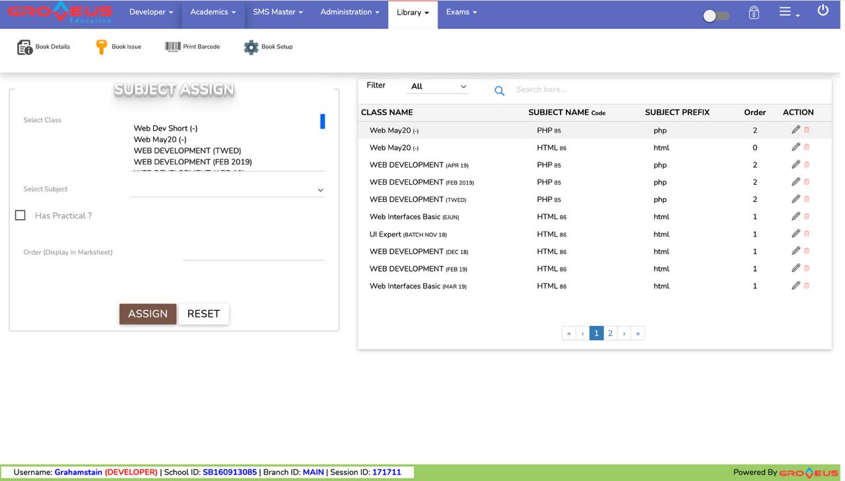
Task: Open the Filter All dropdown
Action: tap(437, 86)
